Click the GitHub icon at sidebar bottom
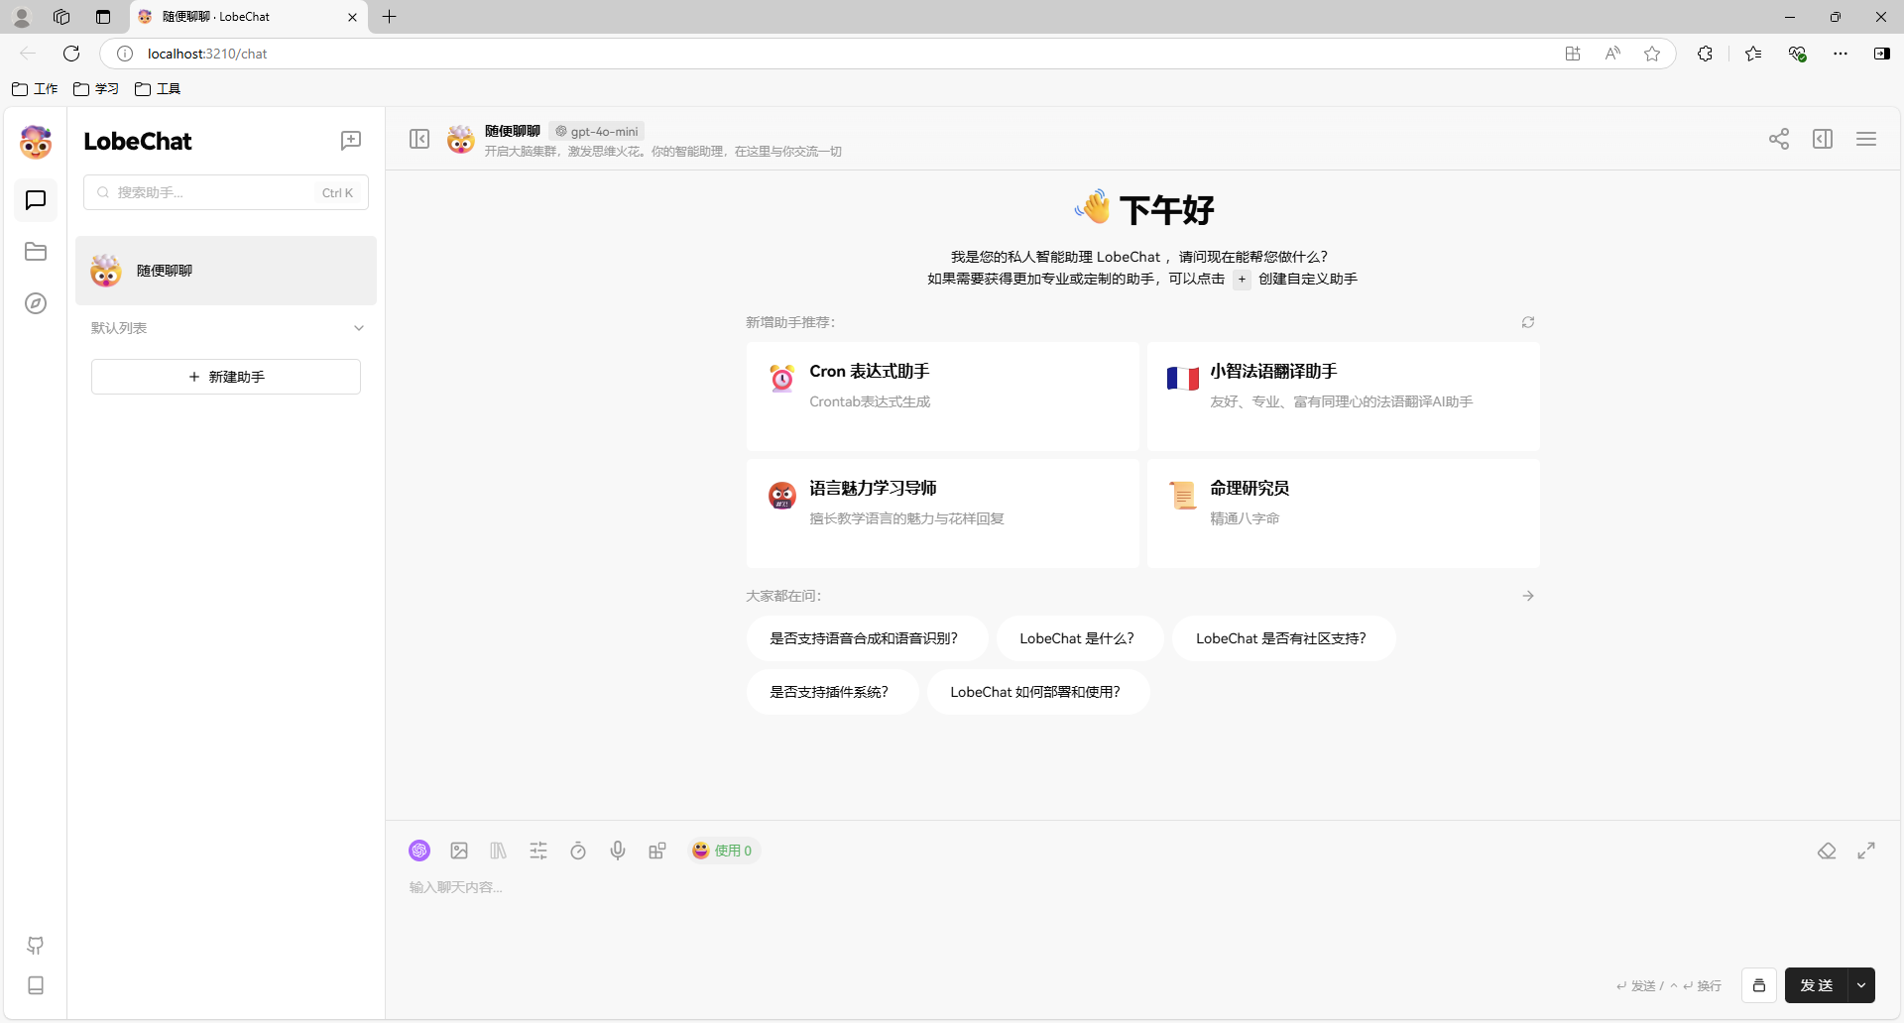 tap(36, 946)
